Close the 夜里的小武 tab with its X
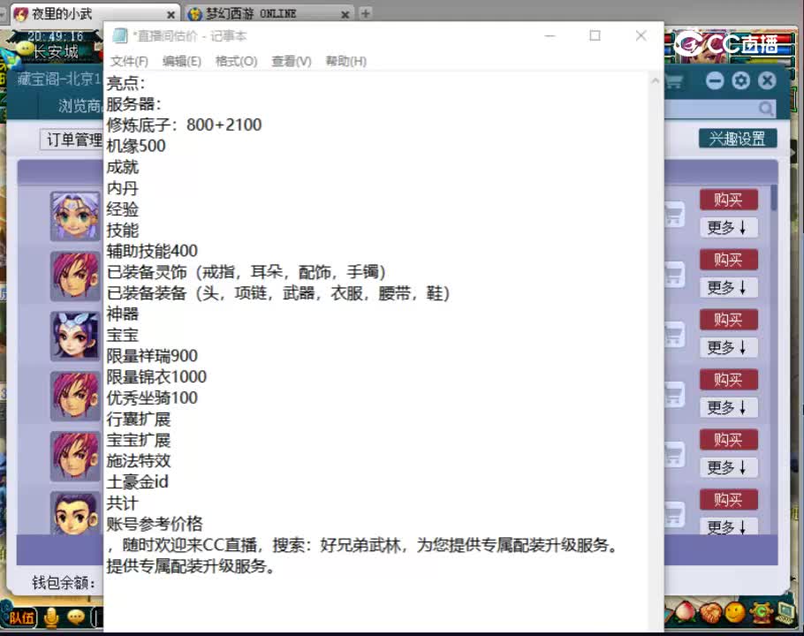804x636 pixels. pos(171,15)
